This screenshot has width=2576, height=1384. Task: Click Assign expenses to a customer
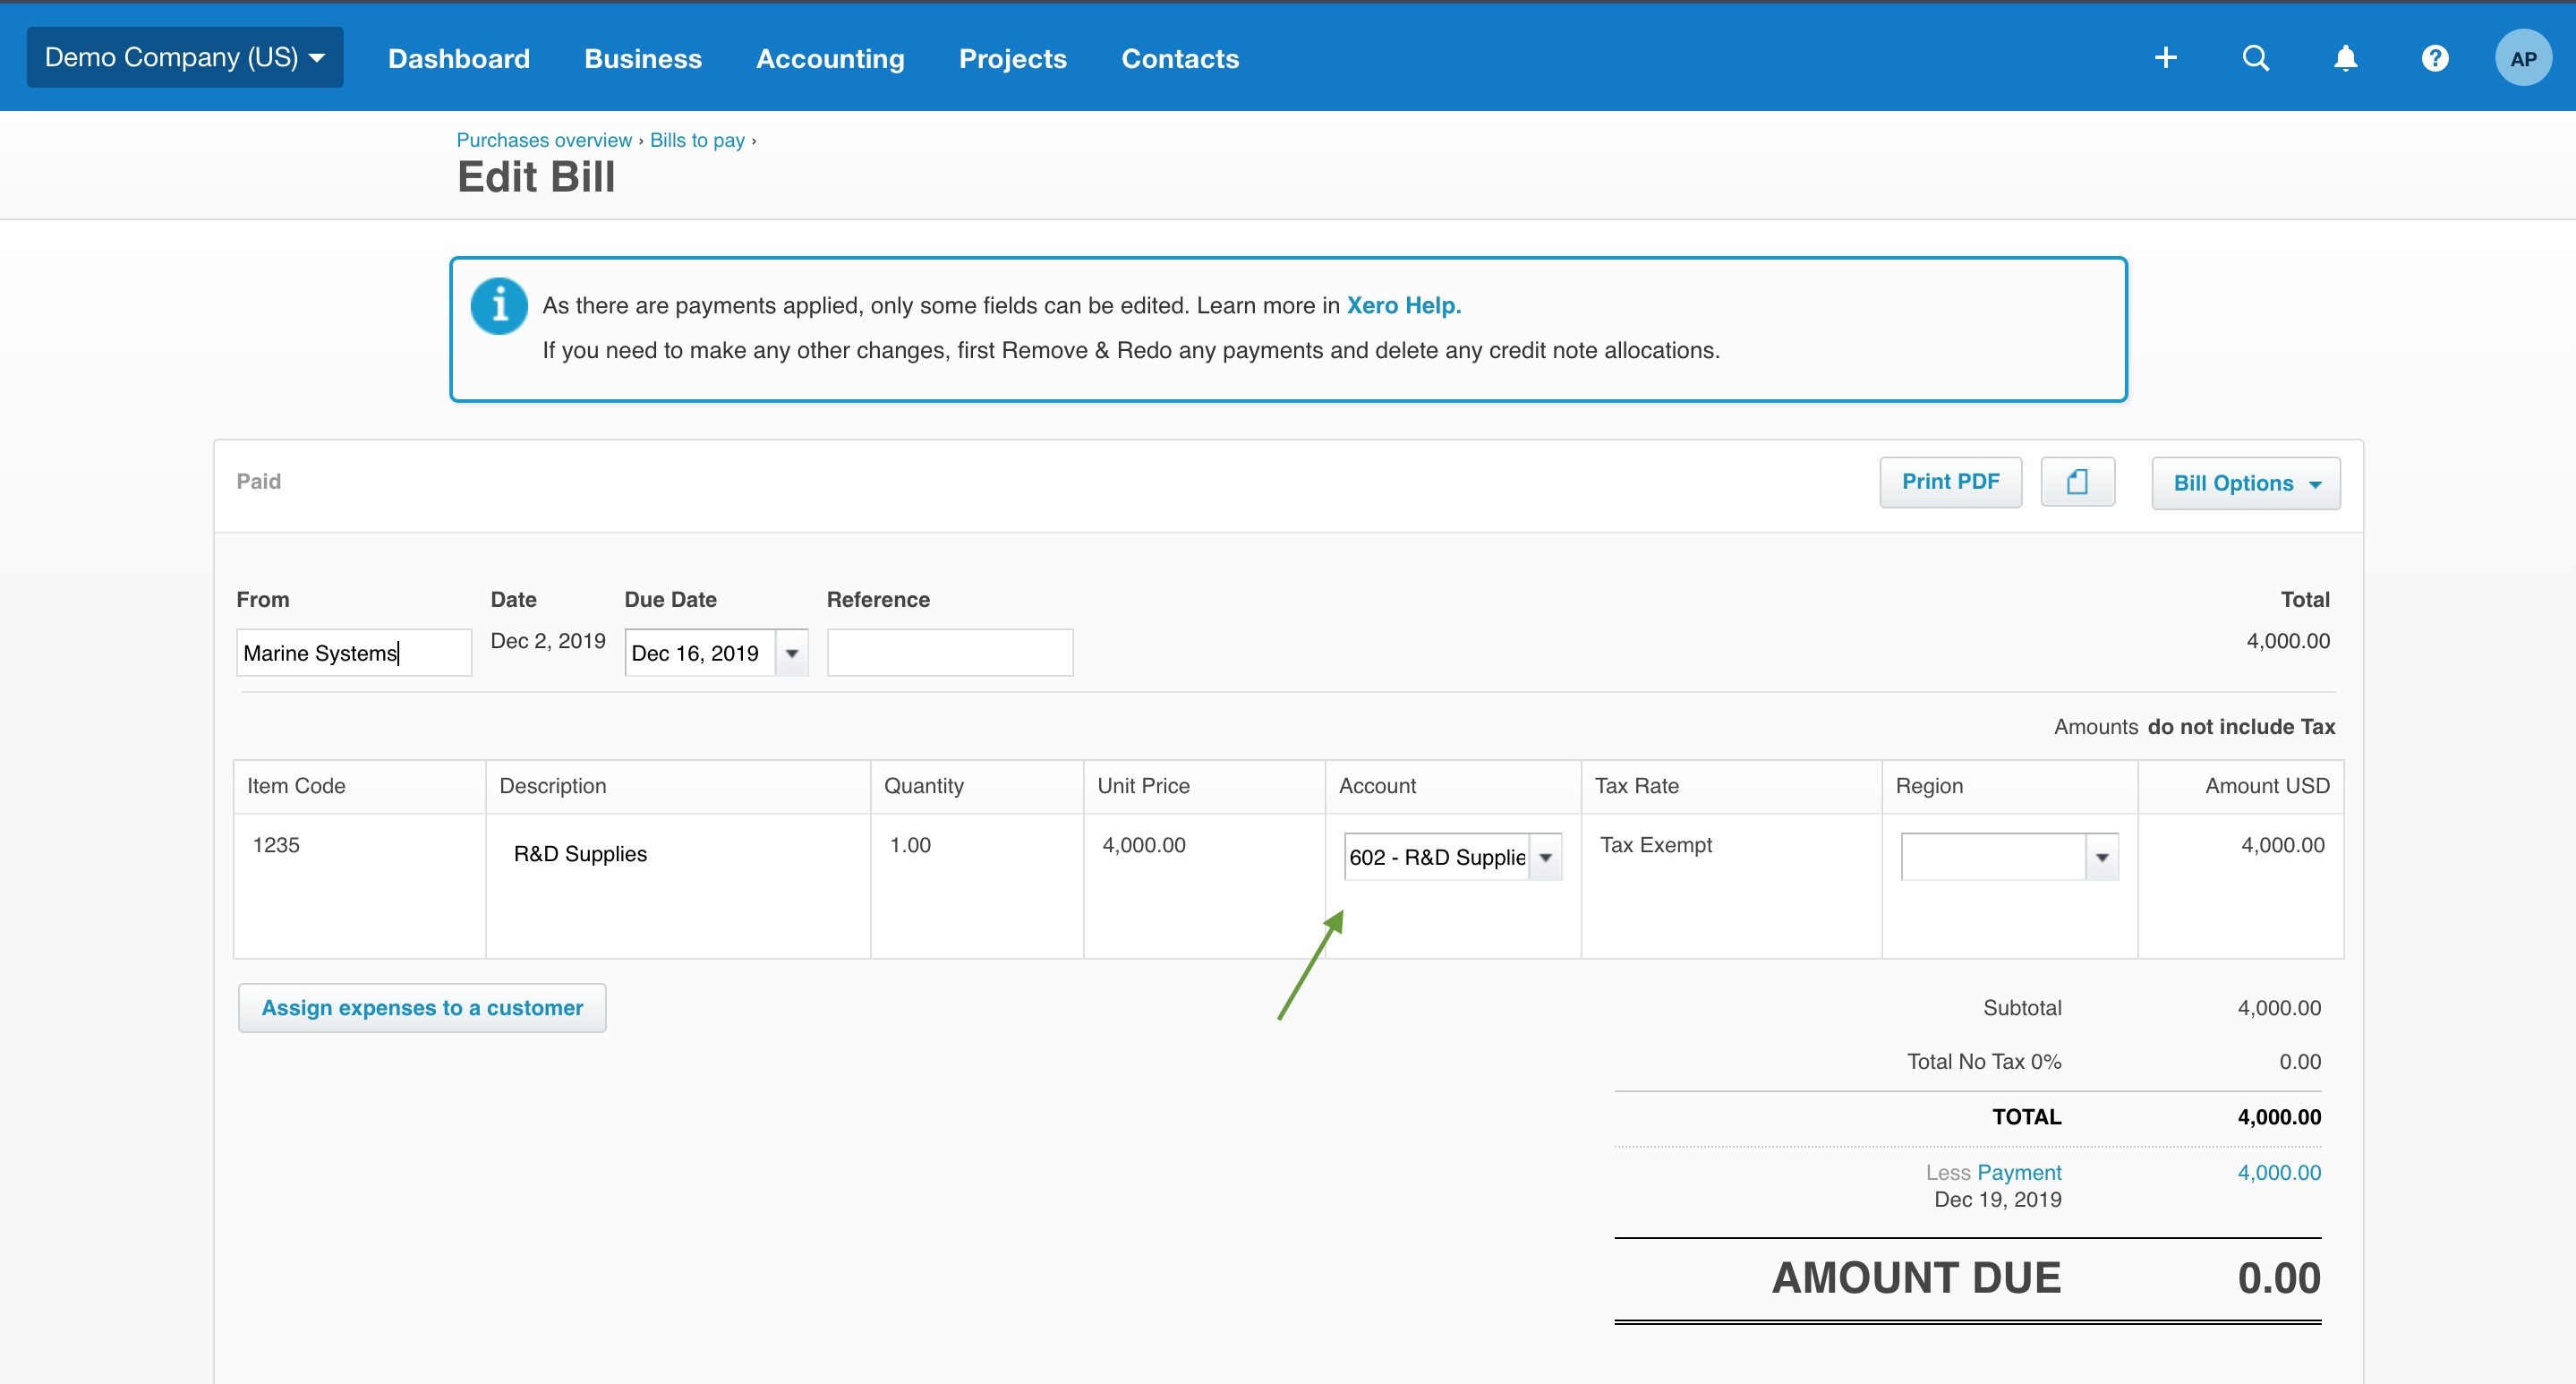422,1007
